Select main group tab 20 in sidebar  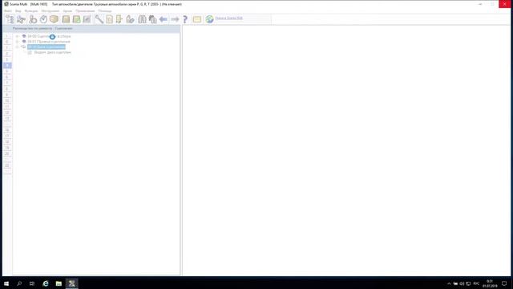7,153
